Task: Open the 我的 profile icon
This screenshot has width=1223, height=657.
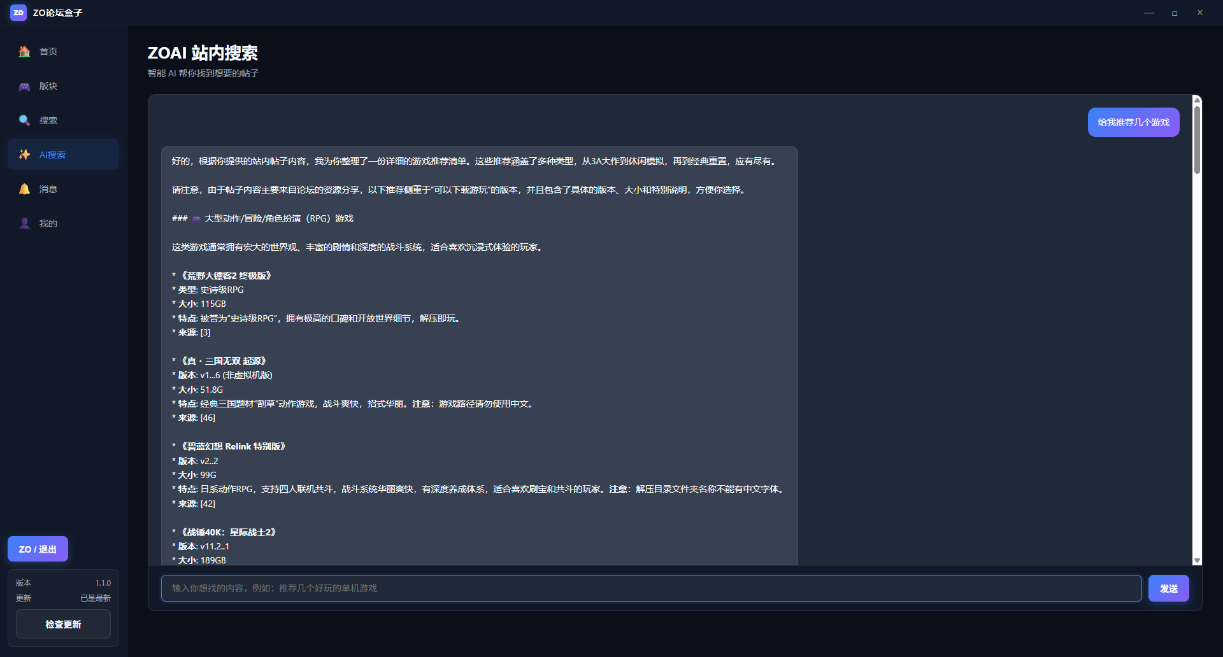Action: click(x=24, y=223)
